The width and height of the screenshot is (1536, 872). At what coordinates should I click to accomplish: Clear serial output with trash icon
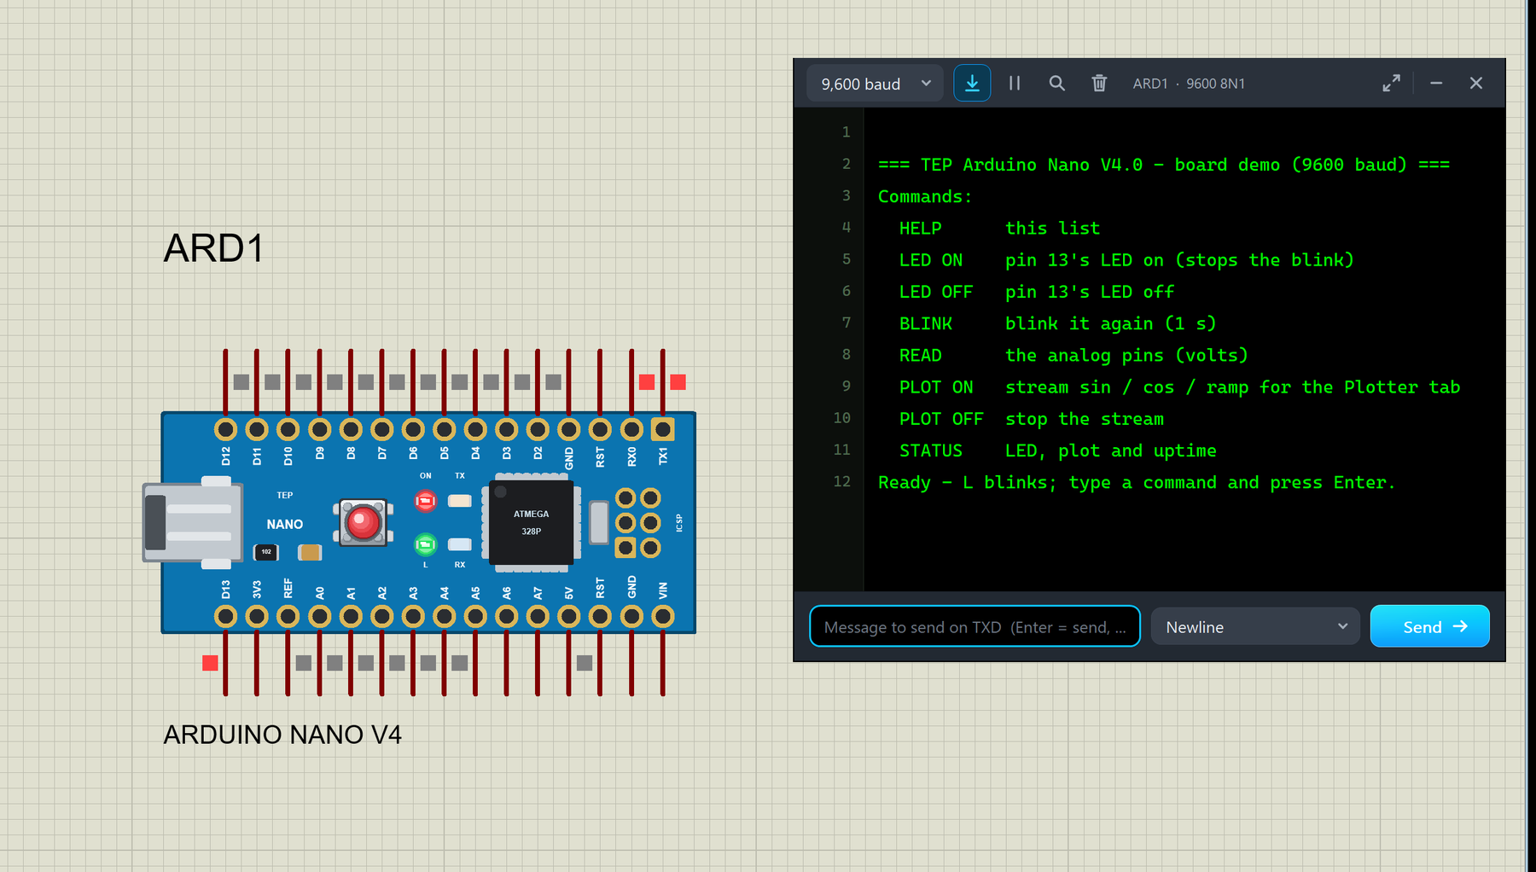[1099, 84]
